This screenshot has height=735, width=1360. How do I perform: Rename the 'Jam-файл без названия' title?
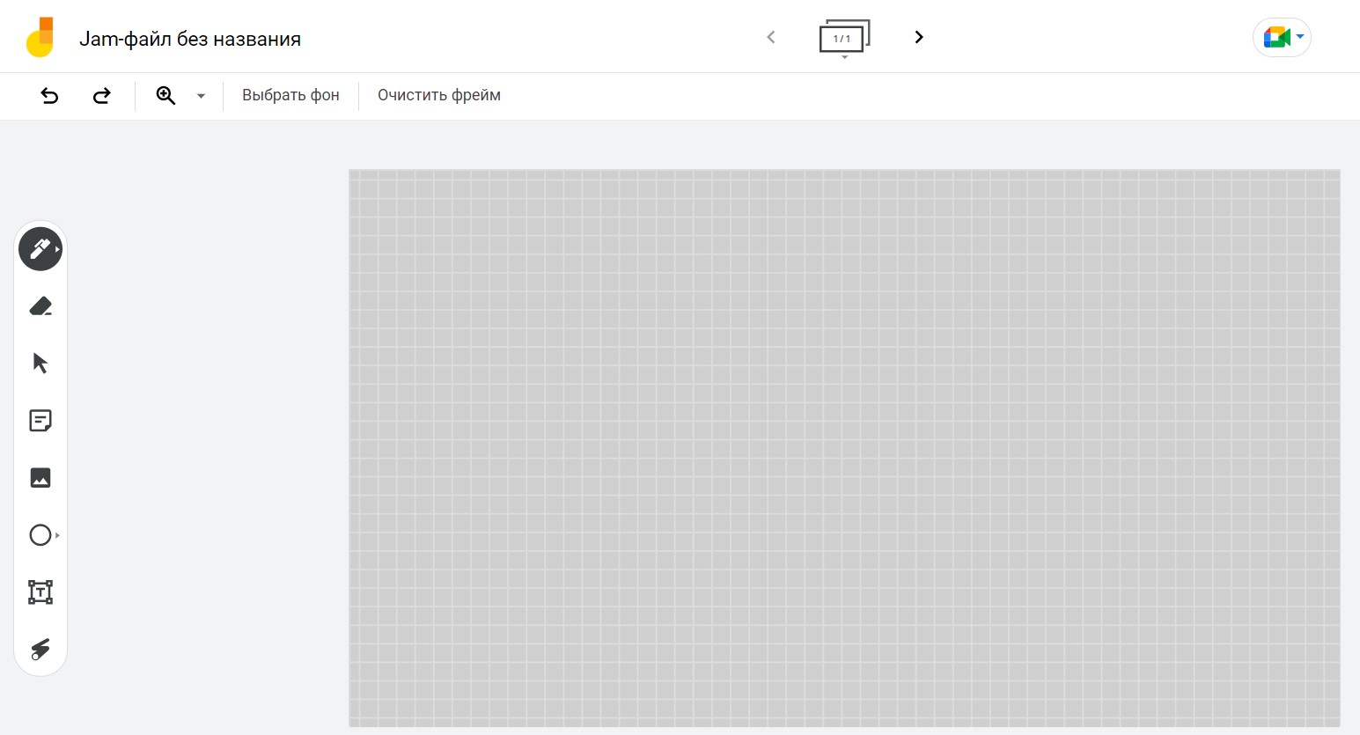190,39
